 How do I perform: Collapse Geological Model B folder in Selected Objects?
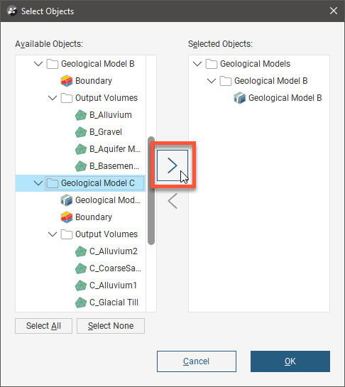pos(212,81)
